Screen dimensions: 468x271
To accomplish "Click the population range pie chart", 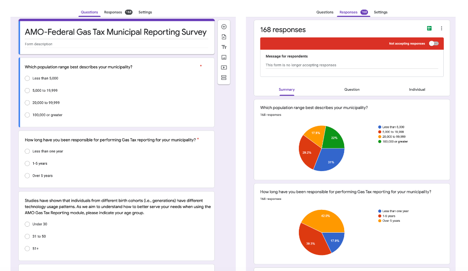I will pos(321,148).
